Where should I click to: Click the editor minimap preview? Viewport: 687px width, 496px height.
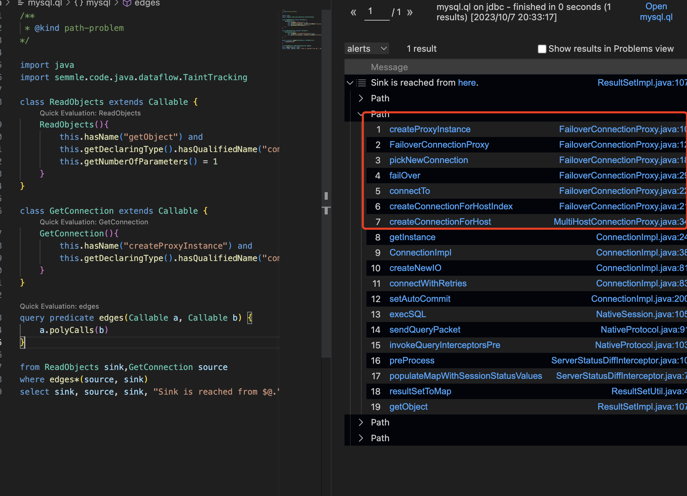[x=301, y=30]
